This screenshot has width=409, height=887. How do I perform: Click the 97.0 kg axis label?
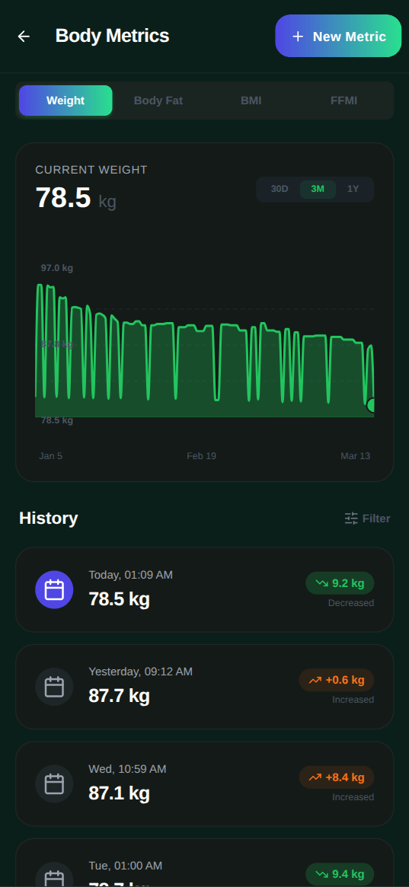coord(56,267)
